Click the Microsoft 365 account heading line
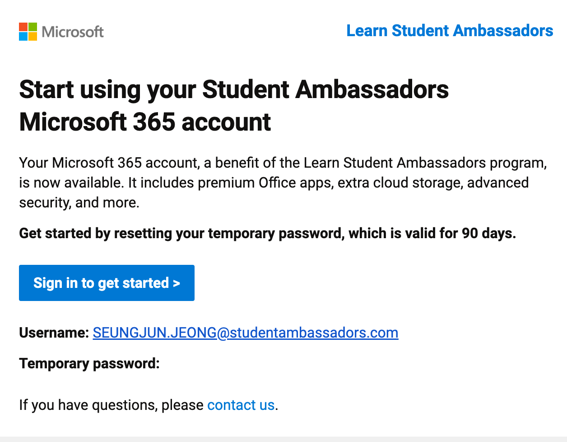The width and height of the screenshot is (567, 442). click(145, 122)
